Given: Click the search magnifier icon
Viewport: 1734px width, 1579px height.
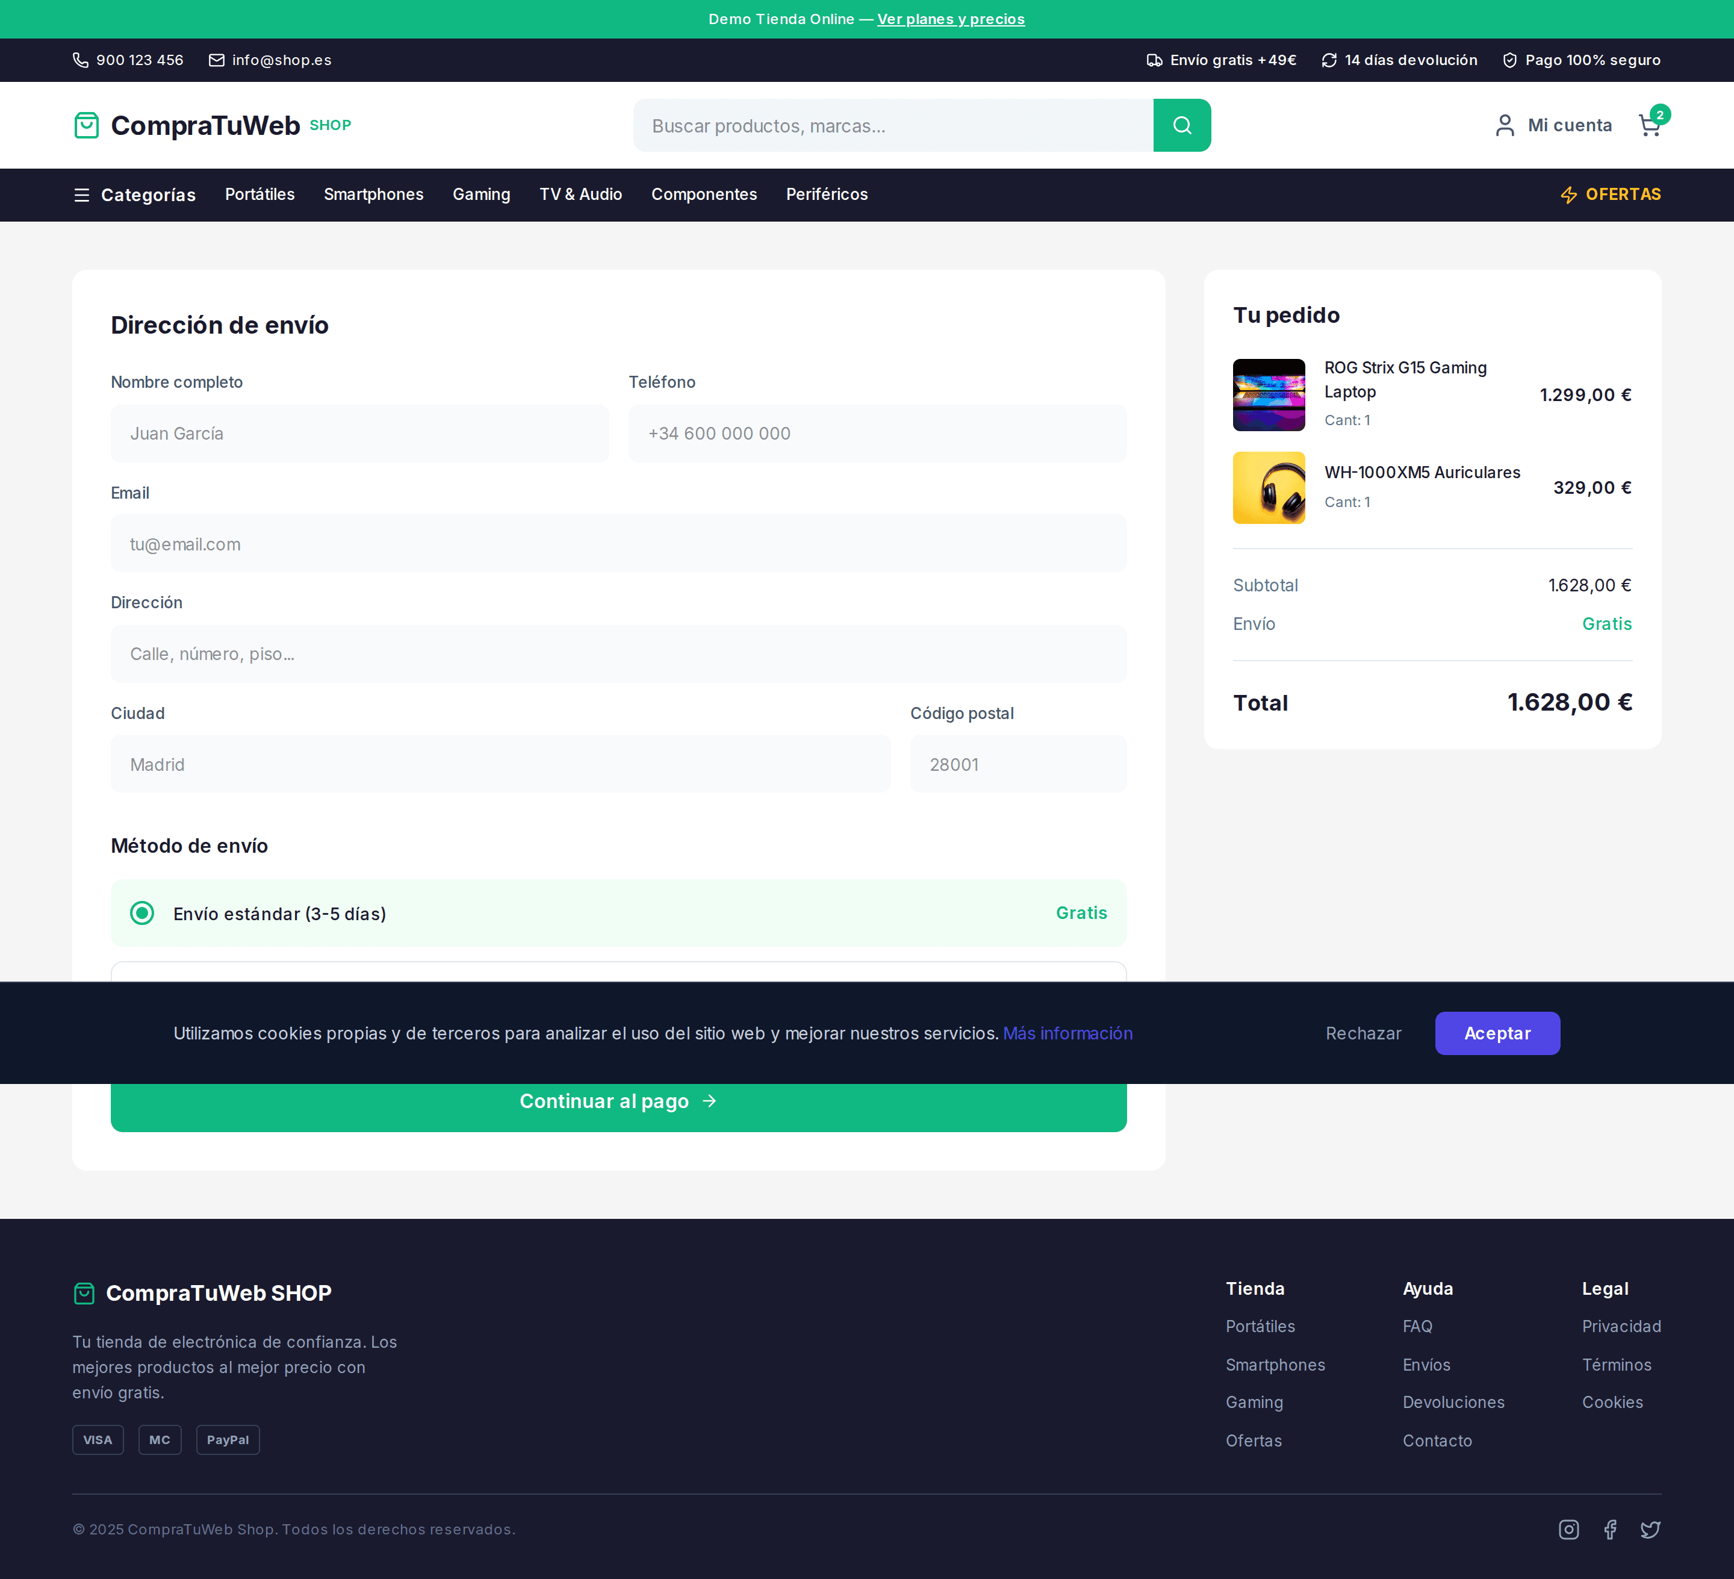Looking at the screenshot, I should click(x=1182, y=125).
